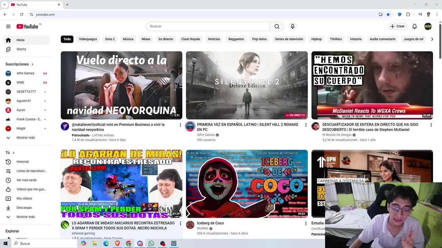Open options menu for Iceberg de Coco
Viewport: 442px width, 248px height.
[x=306, y=224]
